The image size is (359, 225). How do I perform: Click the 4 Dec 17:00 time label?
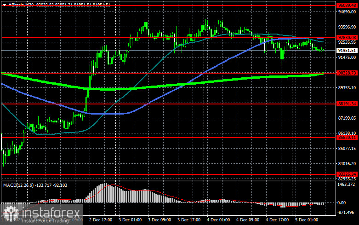tap(277, 220)
